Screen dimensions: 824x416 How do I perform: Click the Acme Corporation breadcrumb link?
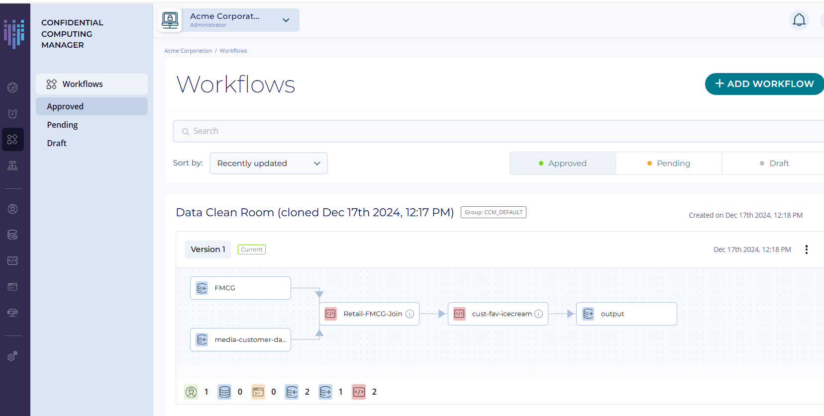click(x=188, y=51)
